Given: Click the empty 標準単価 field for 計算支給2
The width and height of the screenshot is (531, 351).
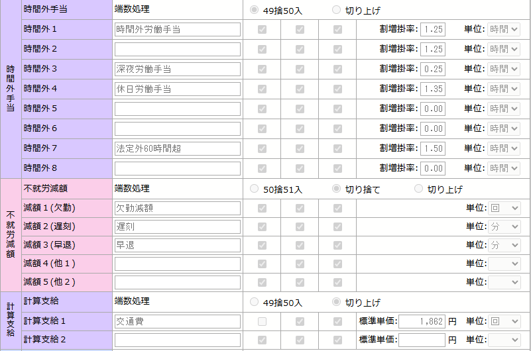Looking at the screenshot, I should click(x=422, y=340).
